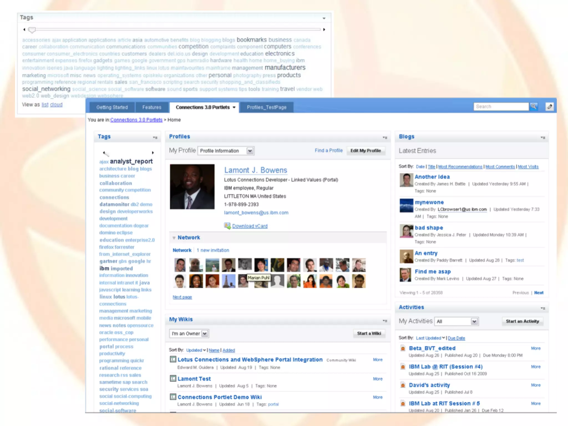Viewport: 568px width, 426px height.
Task: Open the My Activities All dropdown
Action: [474, 321]
